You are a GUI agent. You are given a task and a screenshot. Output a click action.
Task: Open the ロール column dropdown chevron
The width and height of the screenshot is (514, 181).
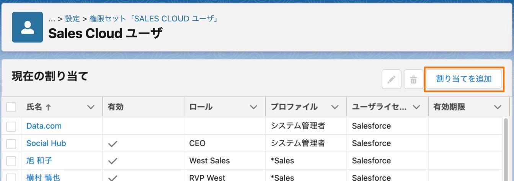(x=254, y=108)
